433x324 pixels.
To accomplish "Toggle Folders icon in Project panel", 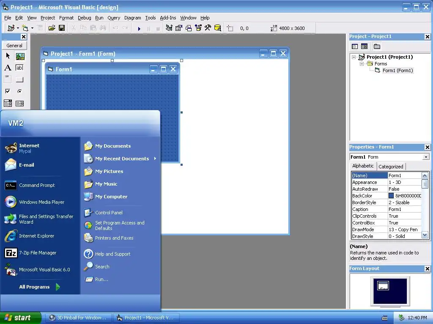I will pyautogui.click(x=377, y=46).
